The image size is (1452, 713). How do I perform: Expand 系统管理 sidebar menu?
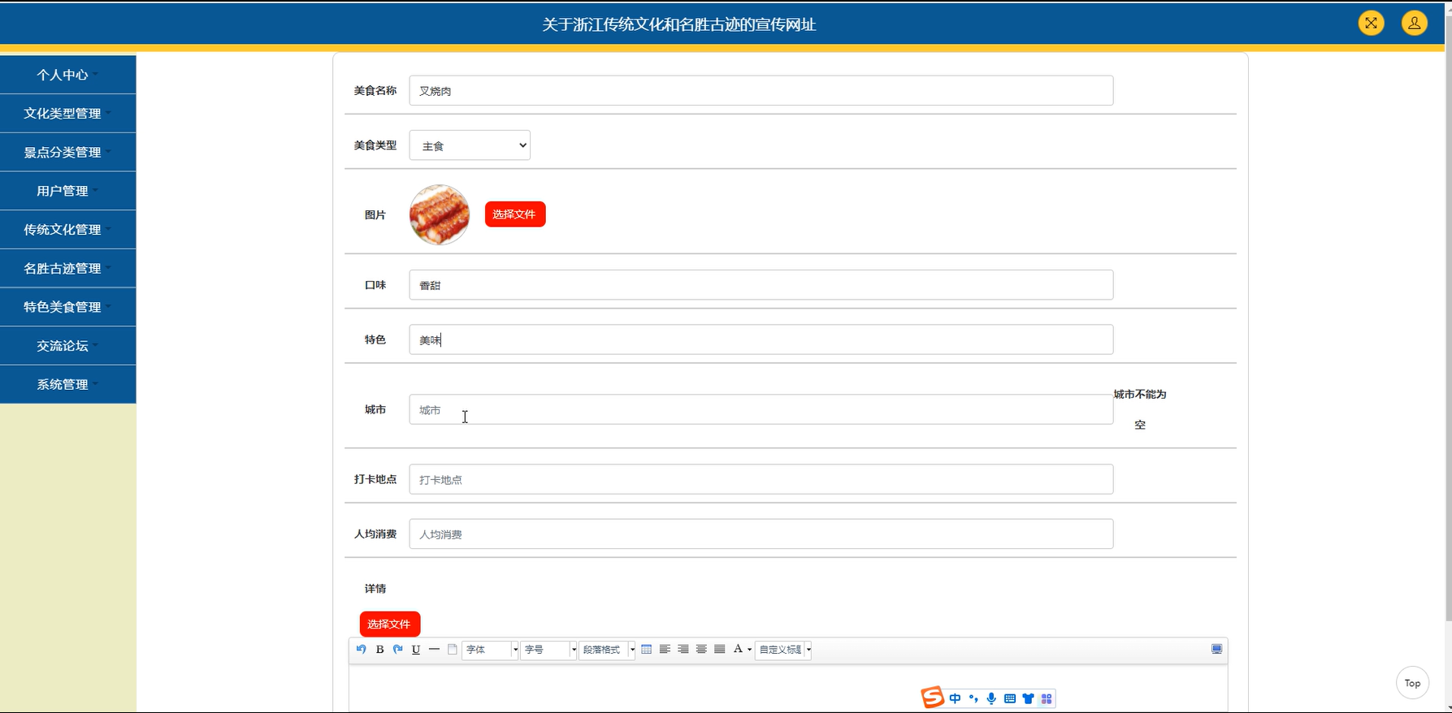point(67,384)
